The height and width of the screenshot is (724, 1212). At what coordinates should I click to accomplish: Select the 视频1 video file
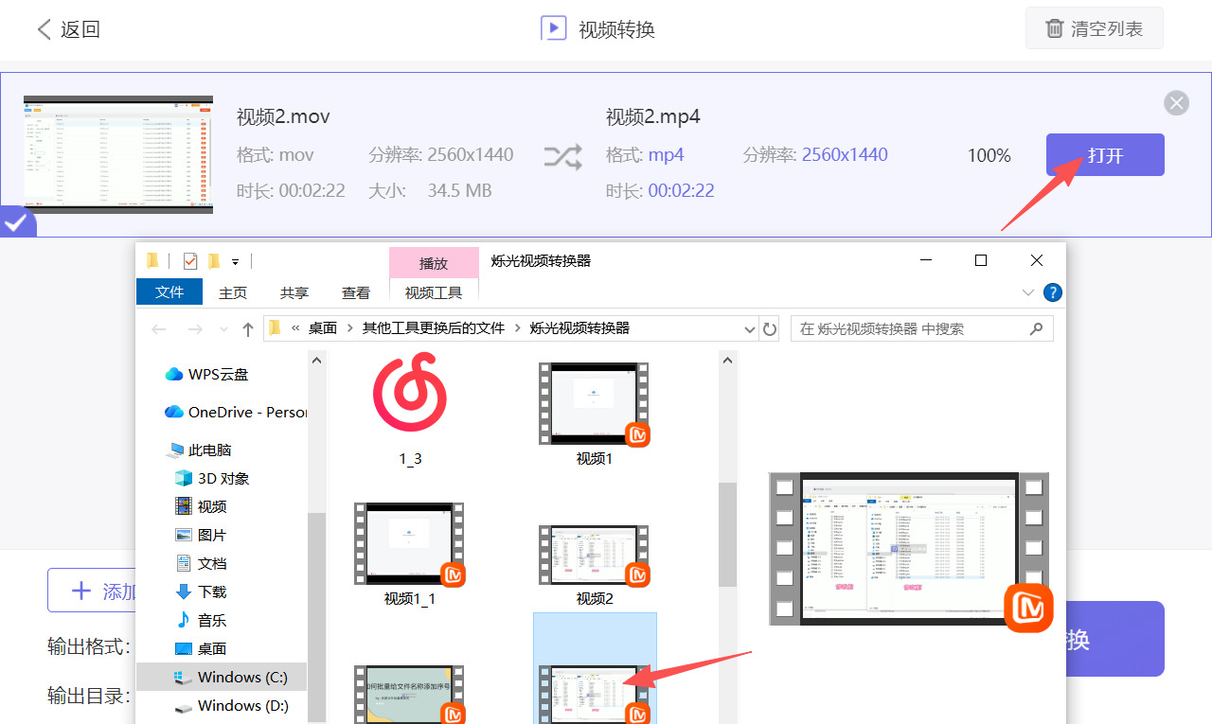coord(595,415)
